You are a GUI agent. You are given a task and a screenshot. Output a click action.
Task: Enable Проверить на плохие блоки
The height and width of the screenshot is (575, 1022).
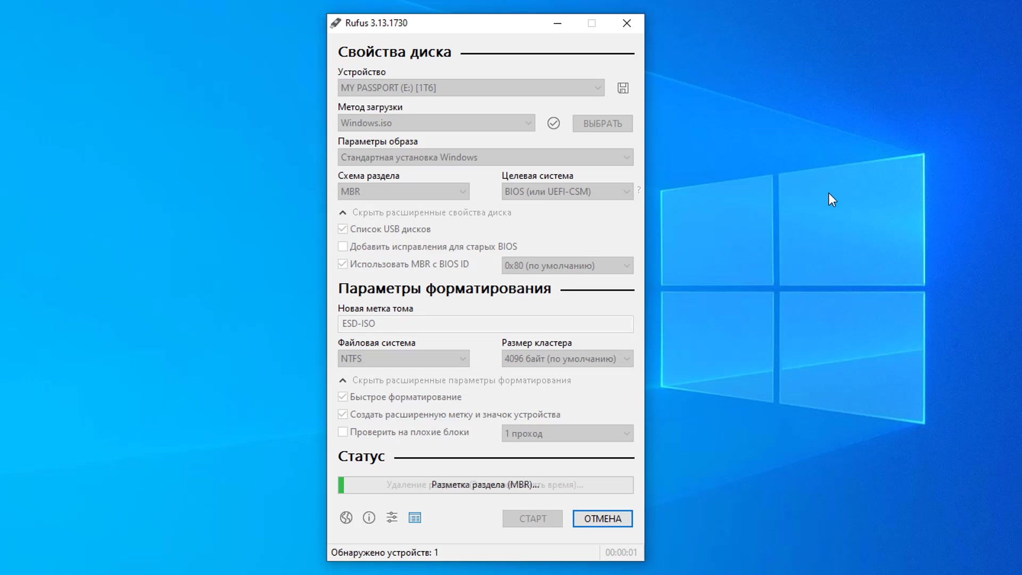(343, 432)
